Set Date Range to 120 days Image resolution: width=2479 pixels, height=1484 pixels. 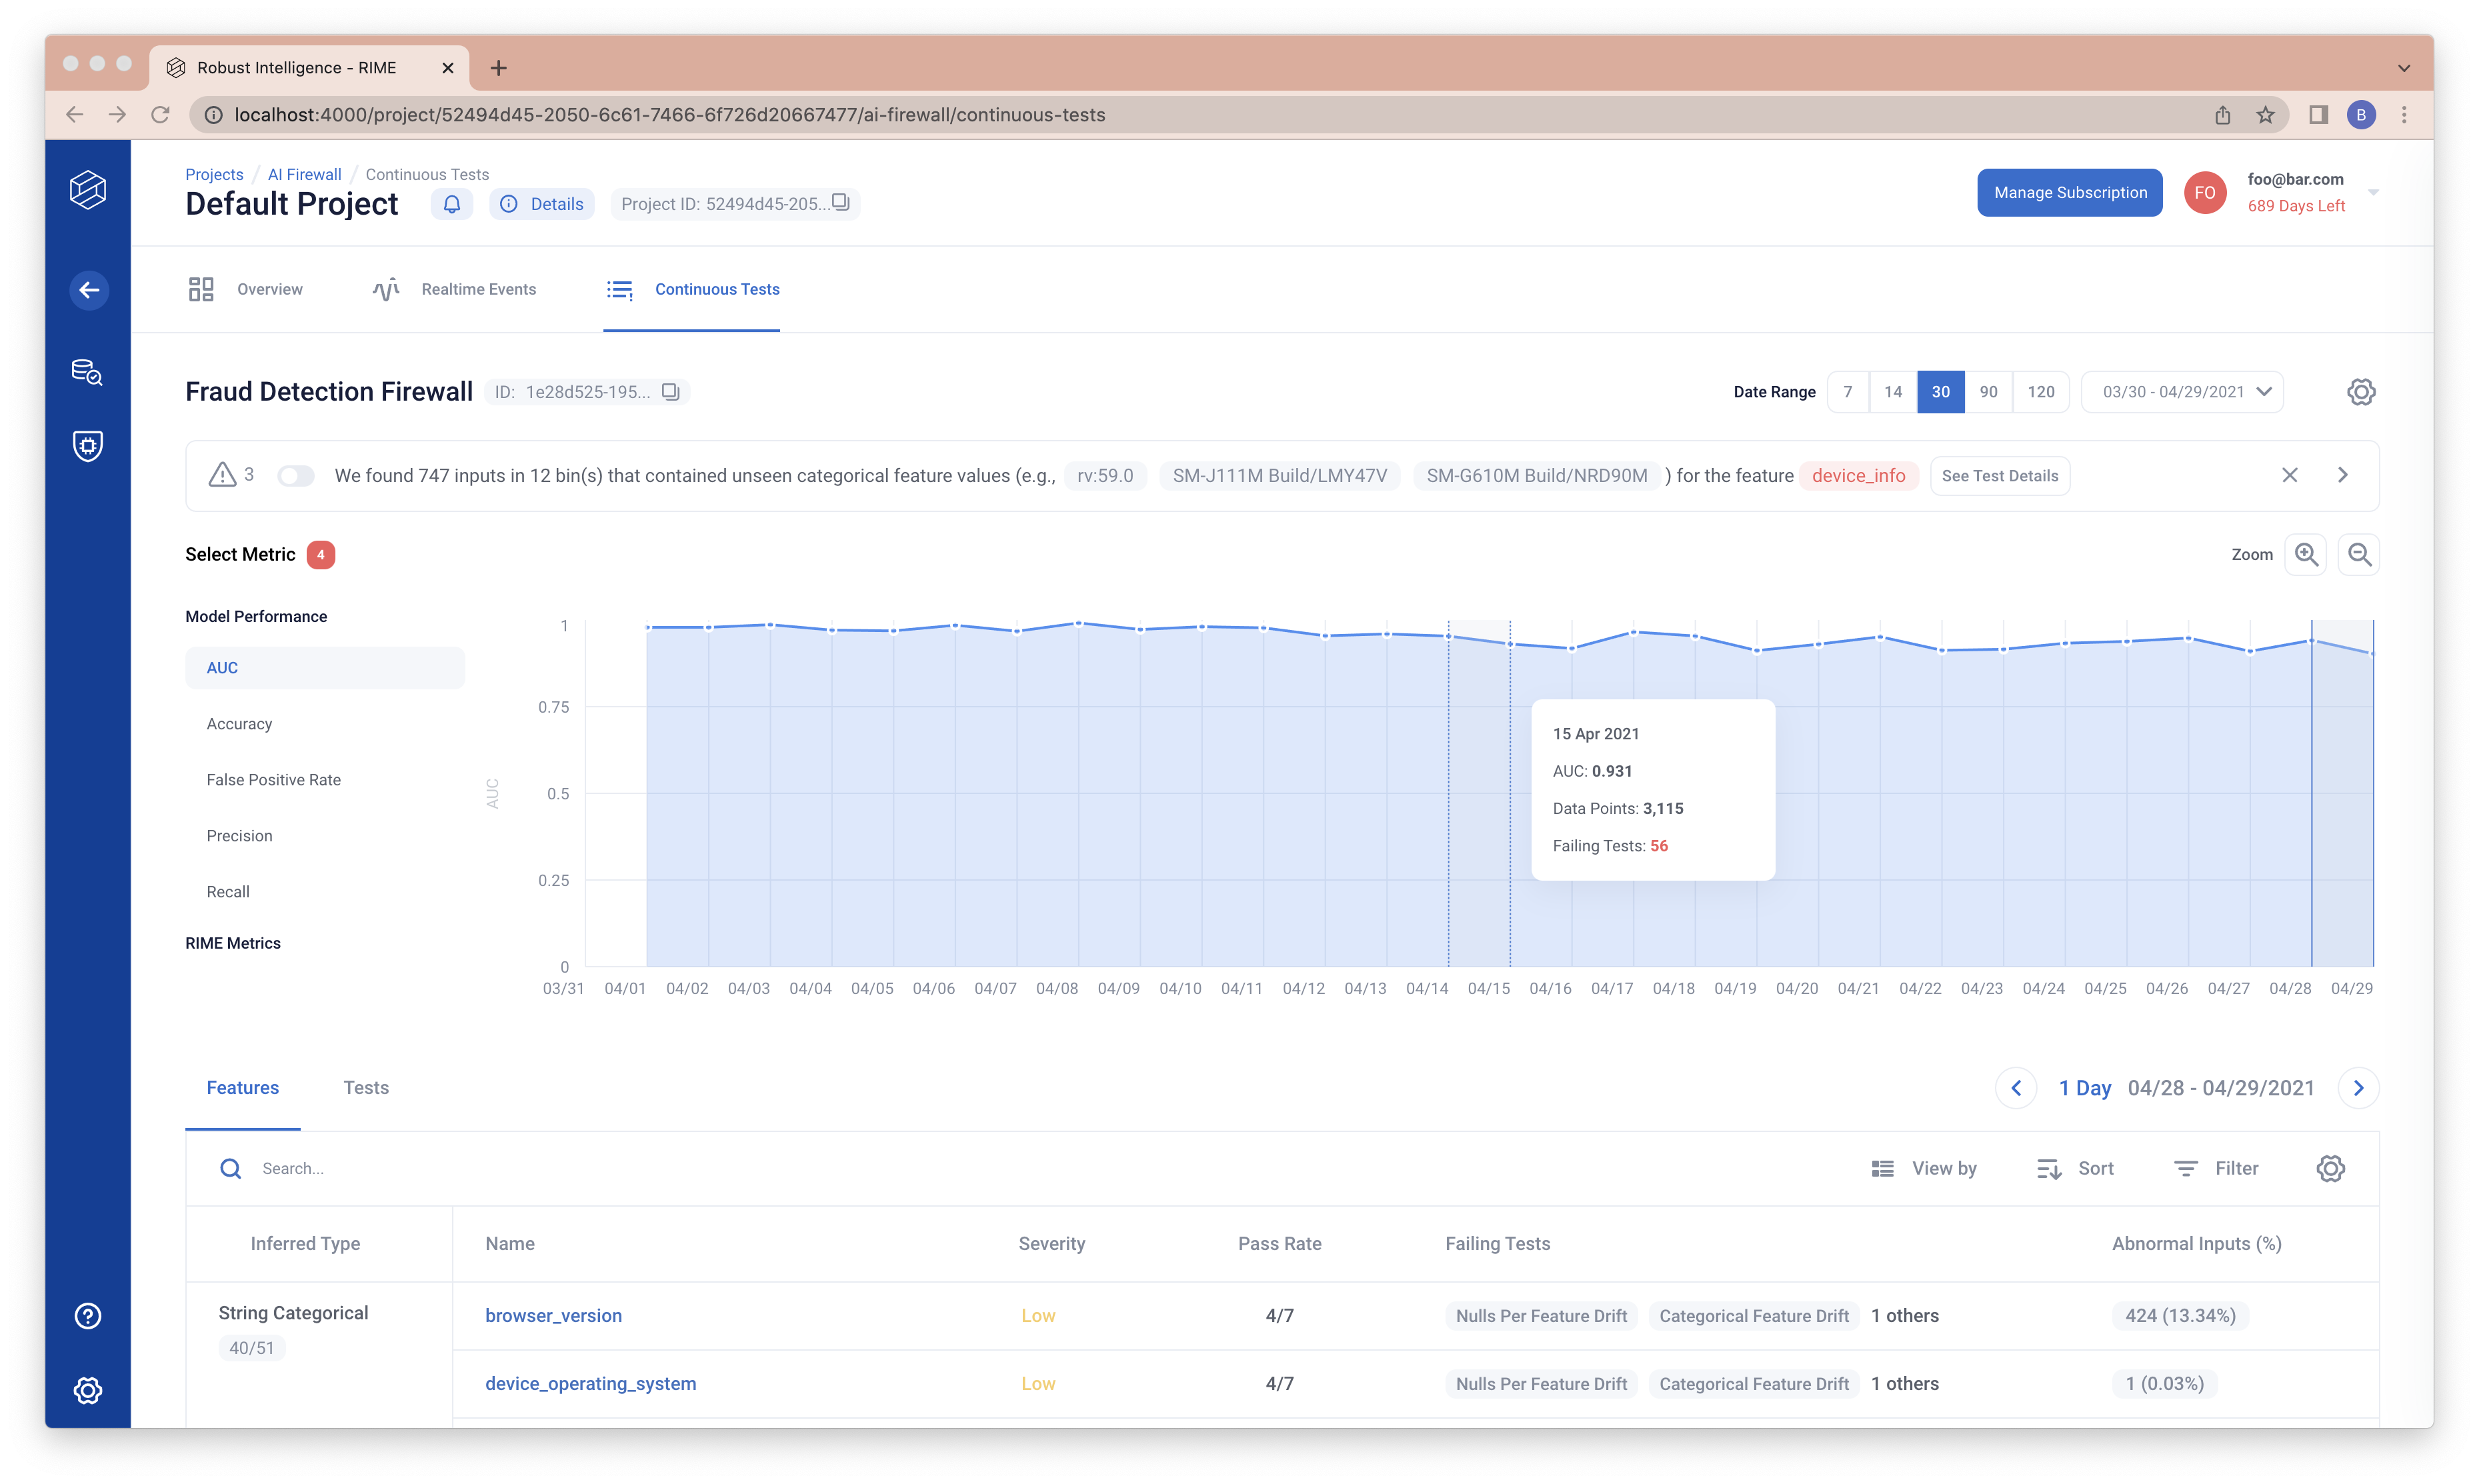tap(2041, 392)
